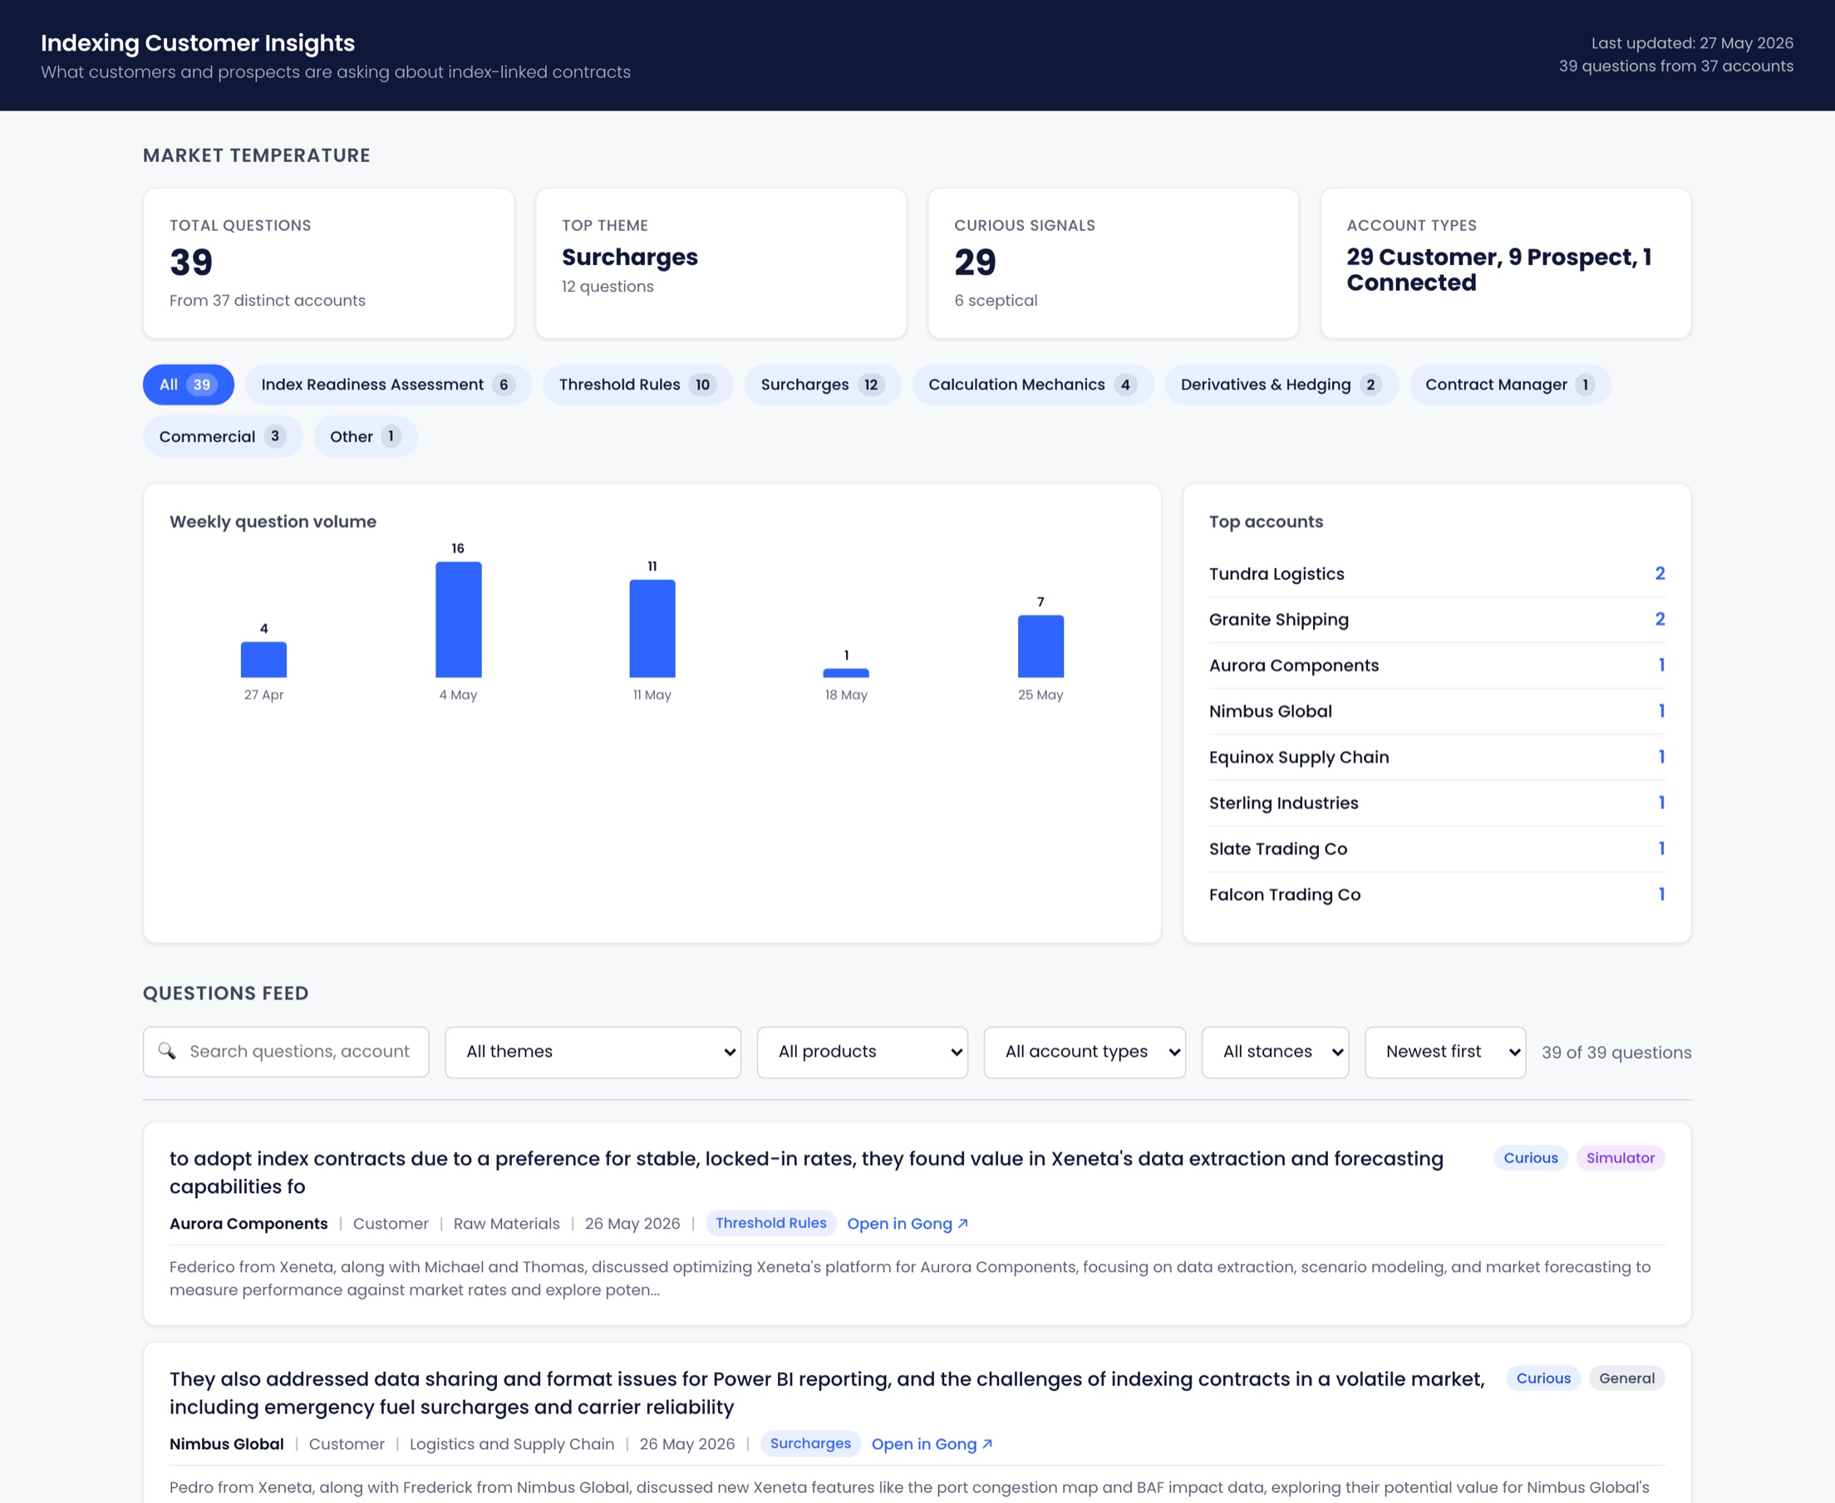Select the 25 May bar in chart
This screenshot has height=1503, width=1835.
point(1040,646)
